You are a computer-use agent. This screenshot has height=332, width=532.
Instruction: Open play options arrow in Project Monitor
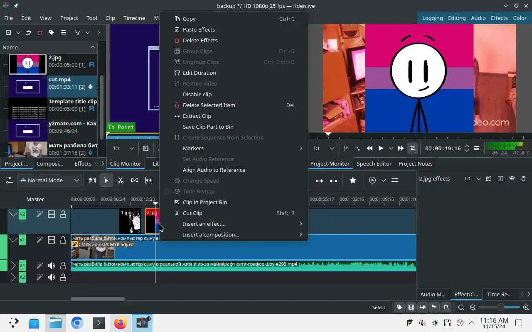point(391,148)
